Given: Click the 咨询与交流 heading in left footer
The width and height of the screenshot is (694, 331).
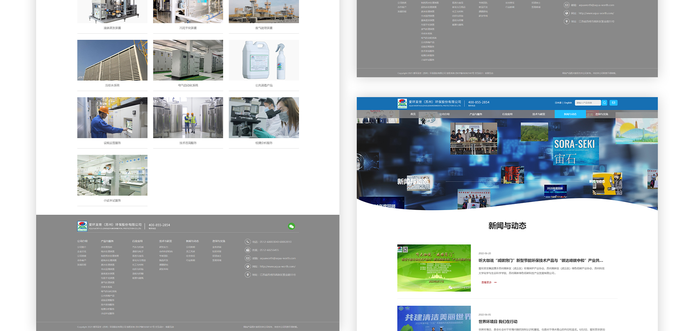Looking at the screenshot, I should (x=219, y=241).
